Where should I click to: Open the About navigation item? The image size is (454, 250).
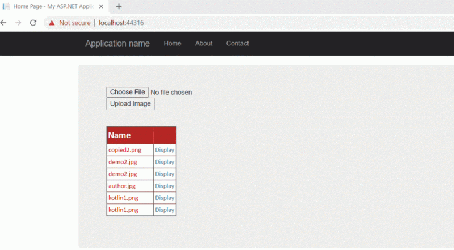pyautogui.click(x=204, y=44)
